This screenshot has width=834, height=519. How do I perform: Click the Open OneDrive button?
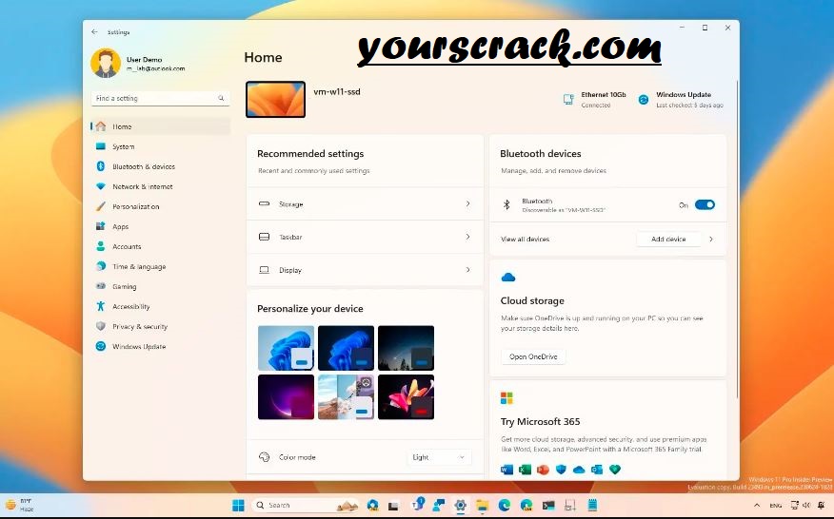tap(533, 356)
